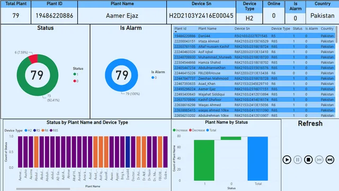
Task: Select the waqas ahmed 10kw row
Action: (254, 110)
